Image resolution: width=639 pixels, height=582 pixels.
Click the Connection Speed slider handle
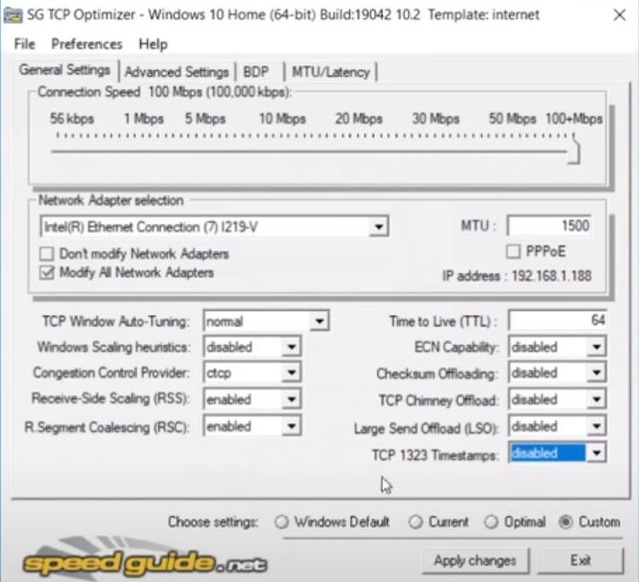coord(574,152)
